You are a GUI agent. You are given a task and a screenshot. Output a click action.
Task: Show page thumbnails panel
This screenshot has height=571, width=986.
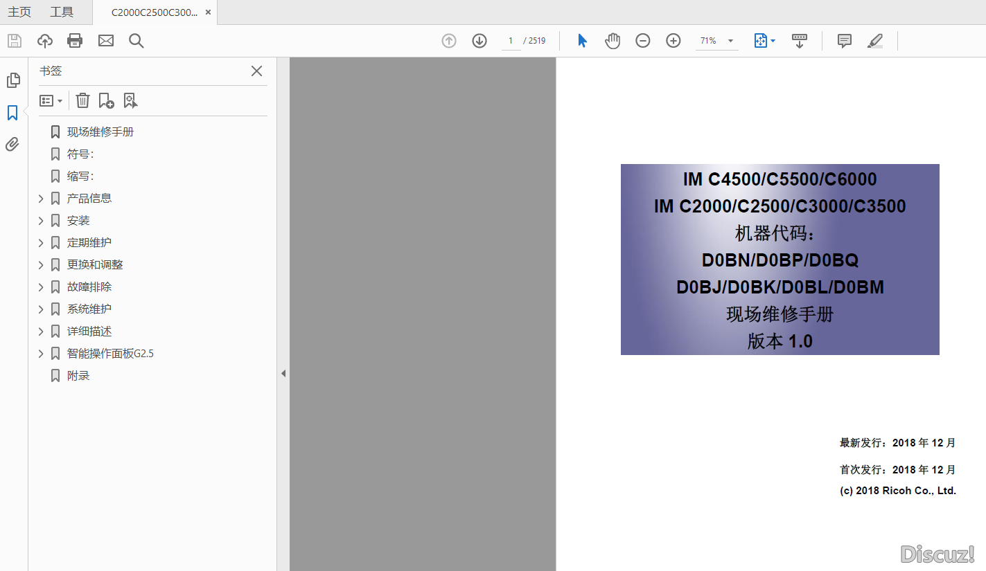[12, 80]
